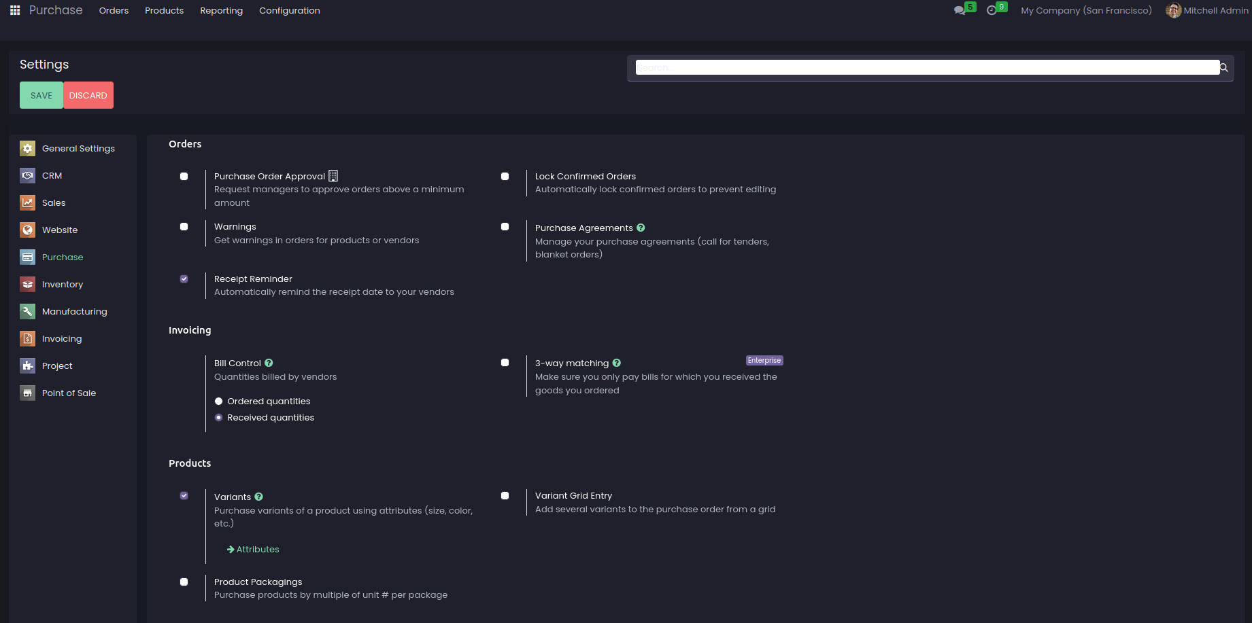
Task: Open the Attributes link under Variants
Action: pyautogui.click(x=257, y=549)
